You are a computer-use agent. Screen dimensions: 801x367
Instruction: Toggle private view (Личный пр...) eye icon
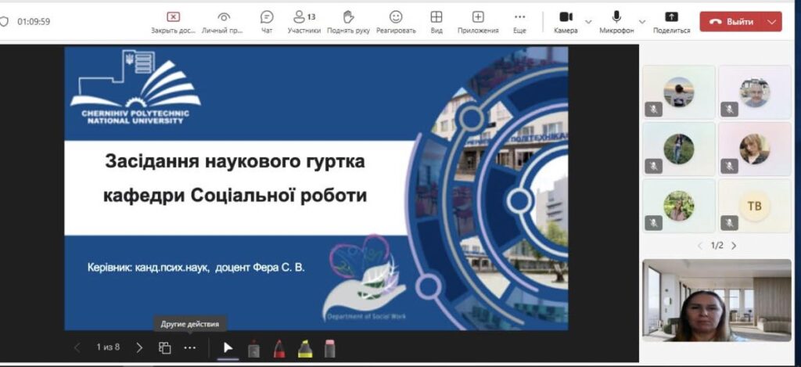[224, 20]
